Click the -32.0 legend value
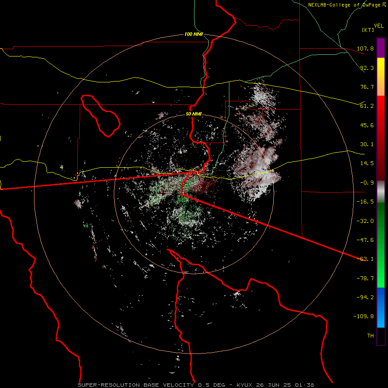The image size is (388, 388). coord(365,221)
